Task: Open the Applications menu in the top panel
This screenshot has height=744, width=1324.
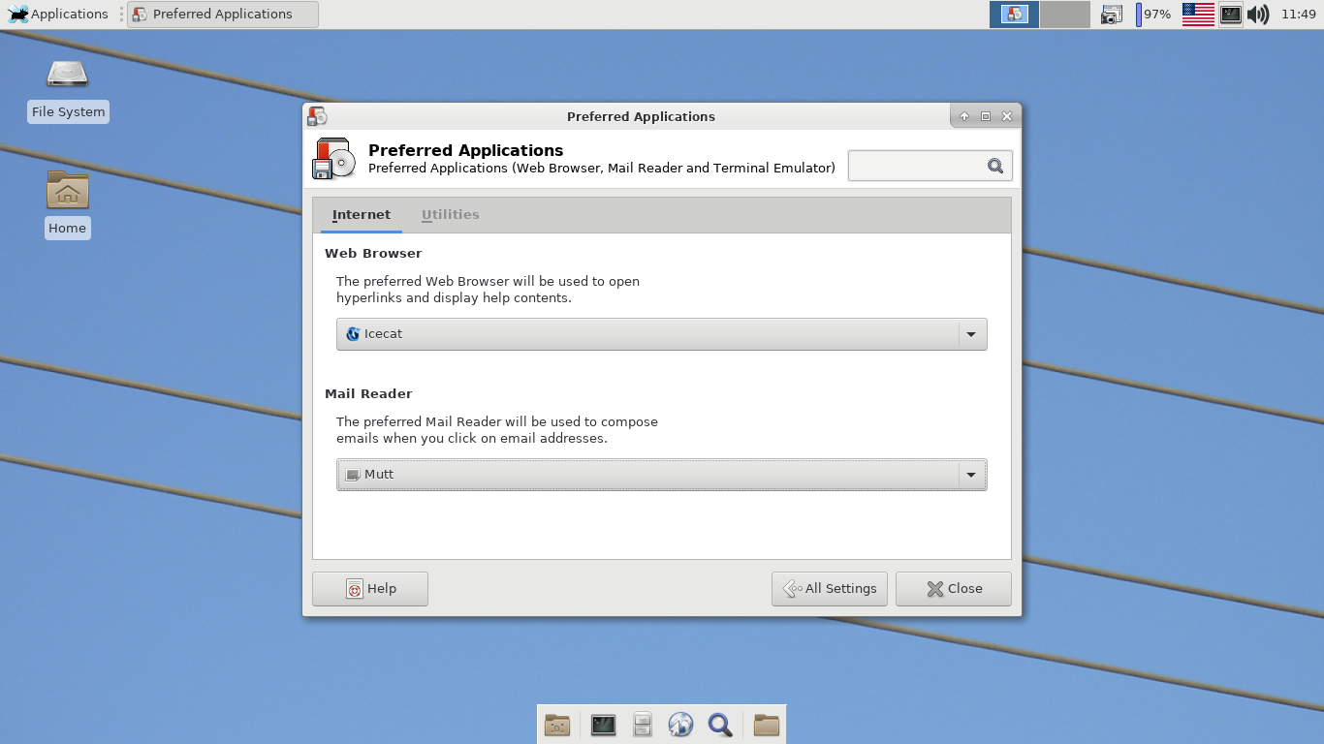Action: tap(58, 14)
